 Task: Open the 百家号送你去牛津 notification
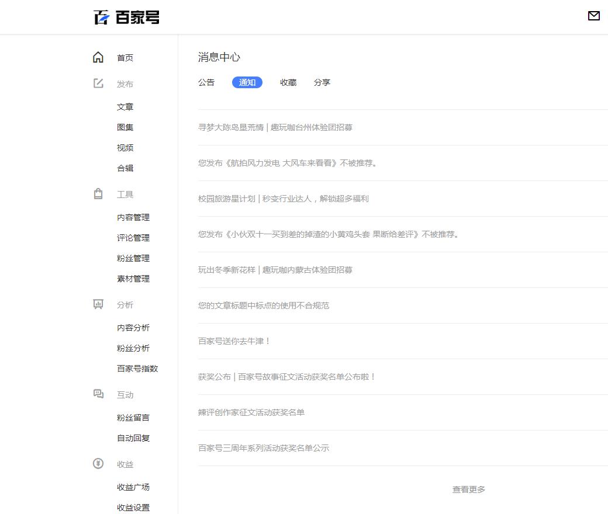tap(234, 341)
